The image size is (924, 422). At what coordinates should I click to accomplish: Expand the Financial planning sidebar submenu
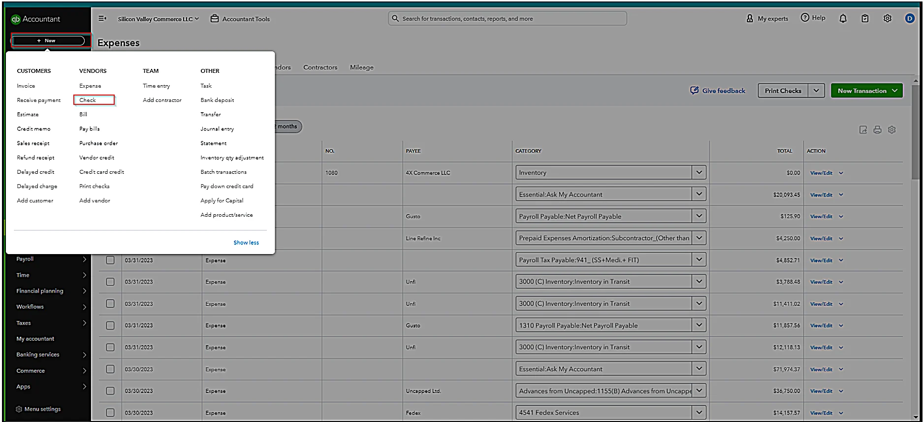[x=84, y=291]
